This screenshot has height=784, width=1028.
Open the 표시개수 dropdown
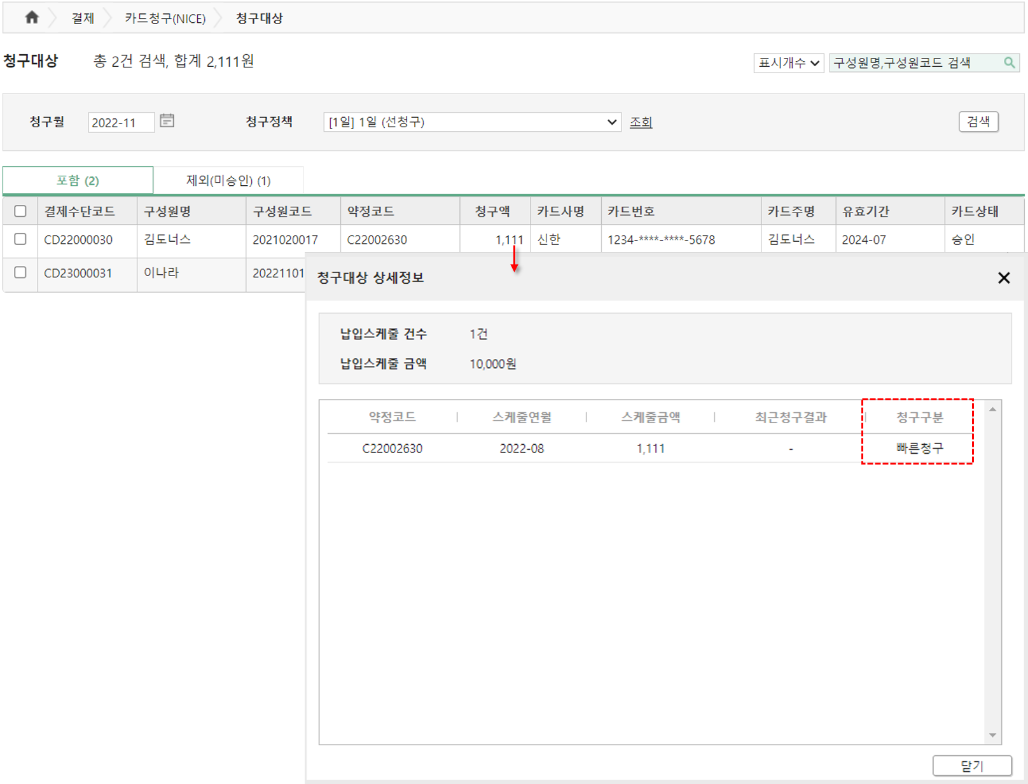pyautogui.click(x=789, y=63)
